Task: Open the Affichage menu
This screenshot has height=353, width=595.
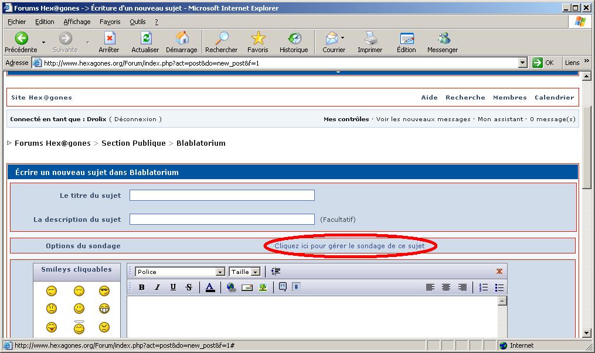Action: click(77, 22)
